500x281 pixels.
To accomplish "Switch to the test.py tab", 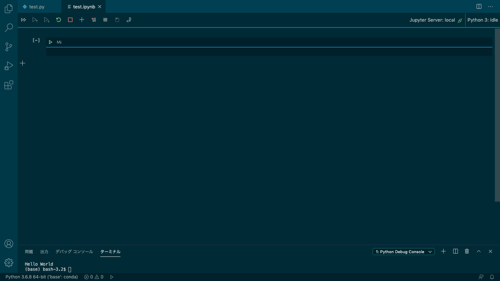I will pyautogui.click(x=37, y=6).
